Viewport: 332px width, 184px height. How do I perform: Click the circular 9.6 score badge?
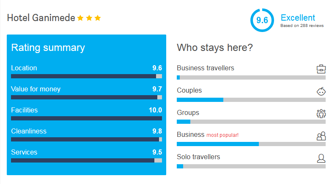262,20
